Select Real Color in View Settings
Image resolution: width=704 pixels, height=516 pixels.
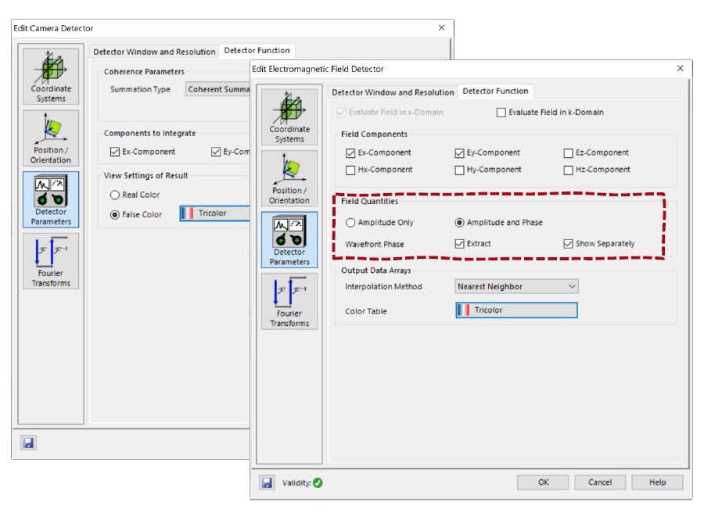tap(114, 195)
